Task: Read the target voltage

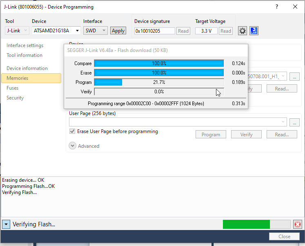Action: [226, 31]
